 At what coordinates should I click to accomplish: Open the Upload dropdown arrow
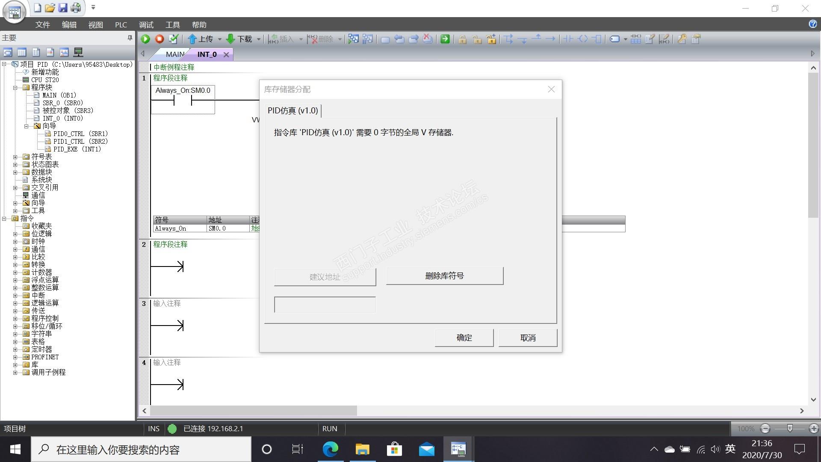coord(220,39)
